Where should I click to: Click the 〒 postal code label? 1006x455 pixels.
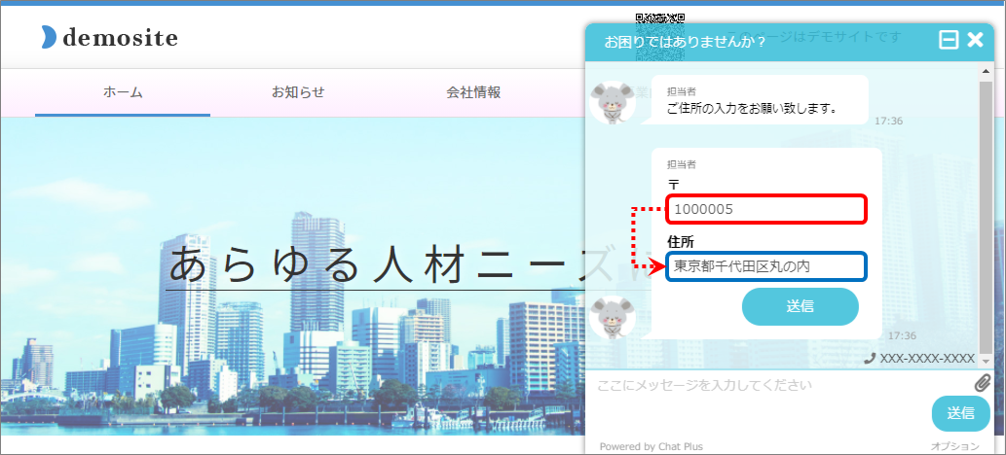(x=674, y=185)
